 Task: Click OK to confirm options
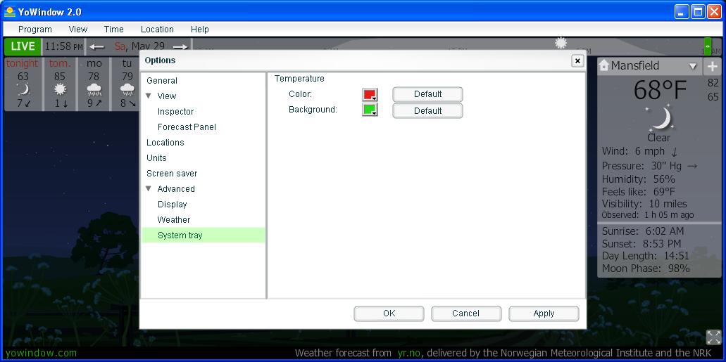click(389, 313)
